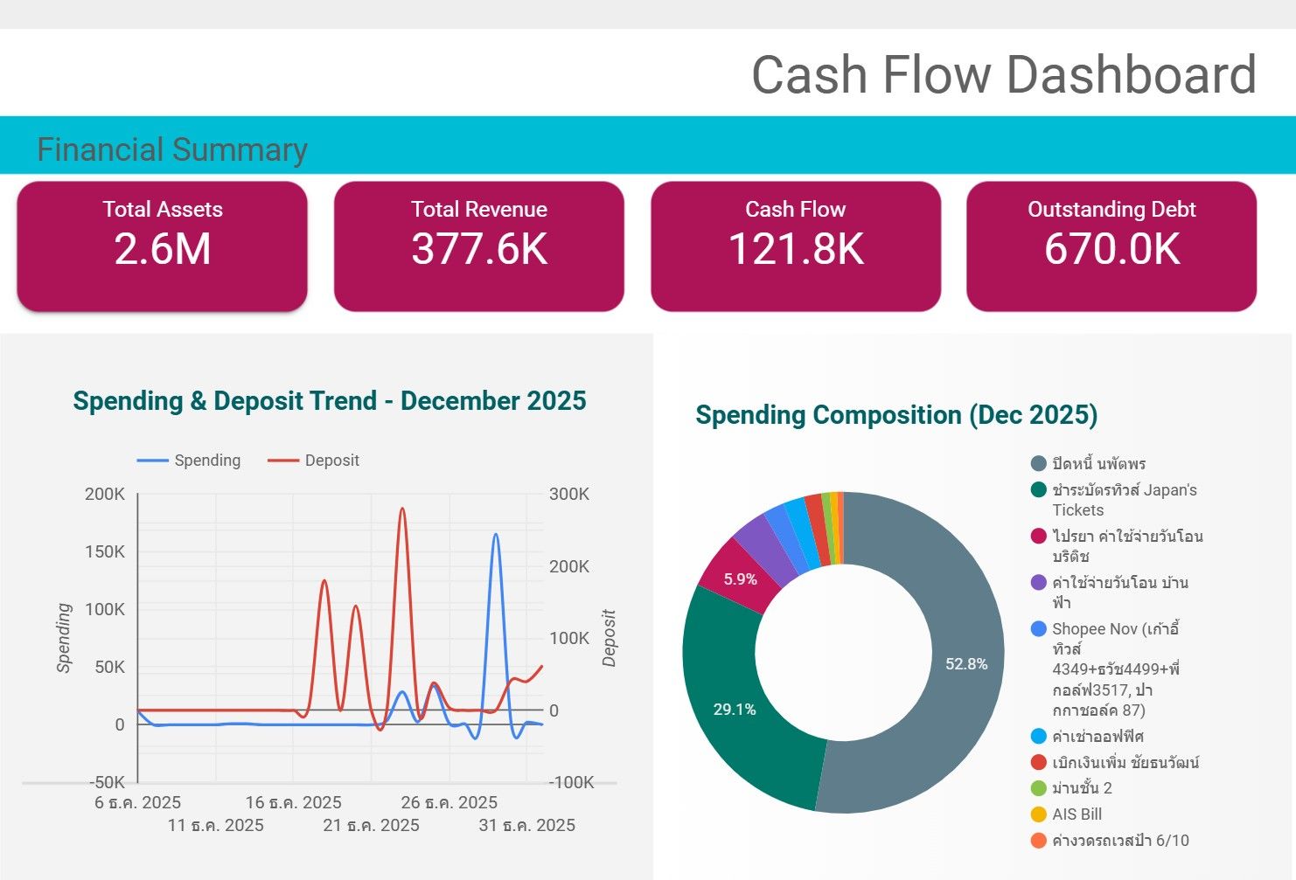
Task: Click the green dot beside ม่านชั้น 2
Action: click(1039, 788)
